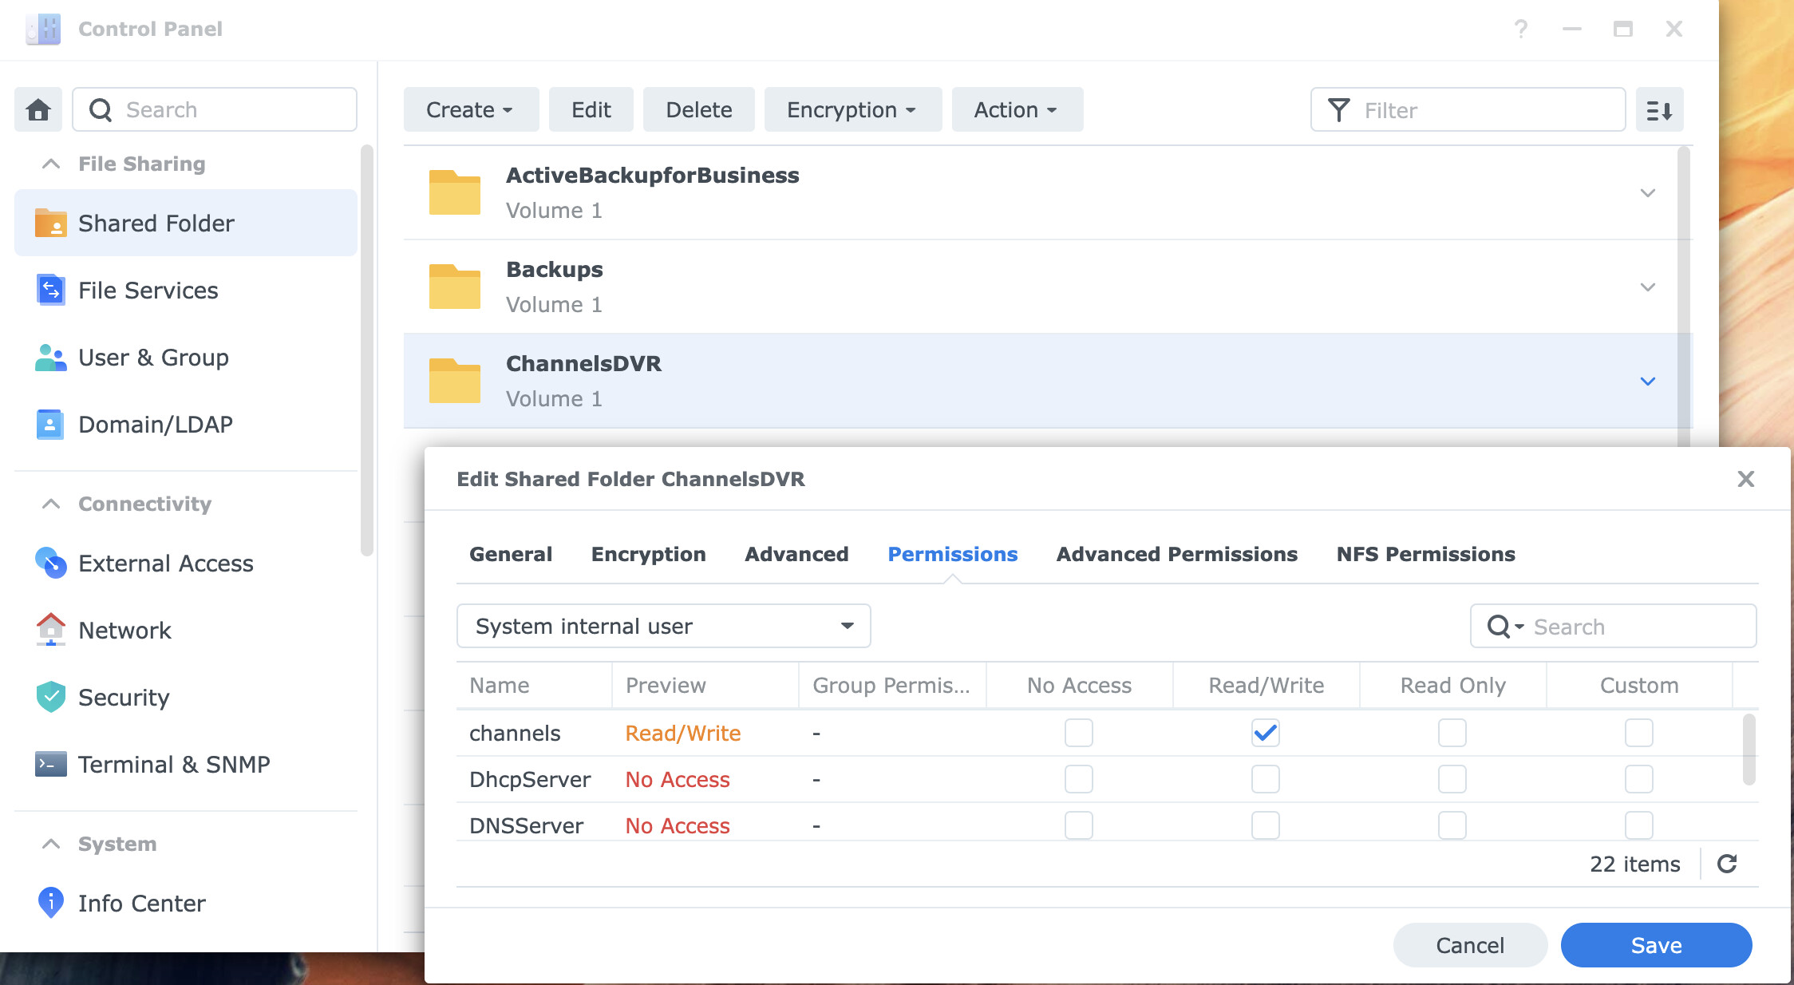Select the Security shield icon
Image resolution: width=1794 pixels, height=985 pixels.
(49, 697)
